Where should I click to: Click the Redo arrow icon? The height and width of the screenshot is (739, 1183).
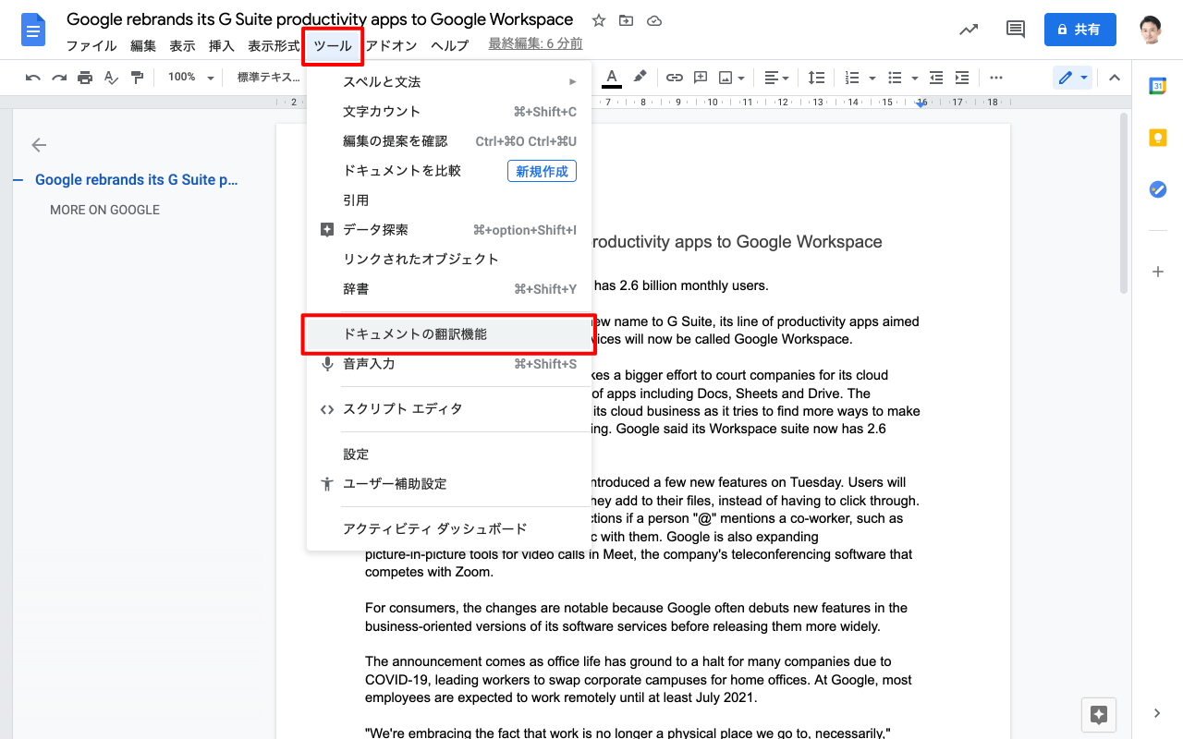click(59, 78)
